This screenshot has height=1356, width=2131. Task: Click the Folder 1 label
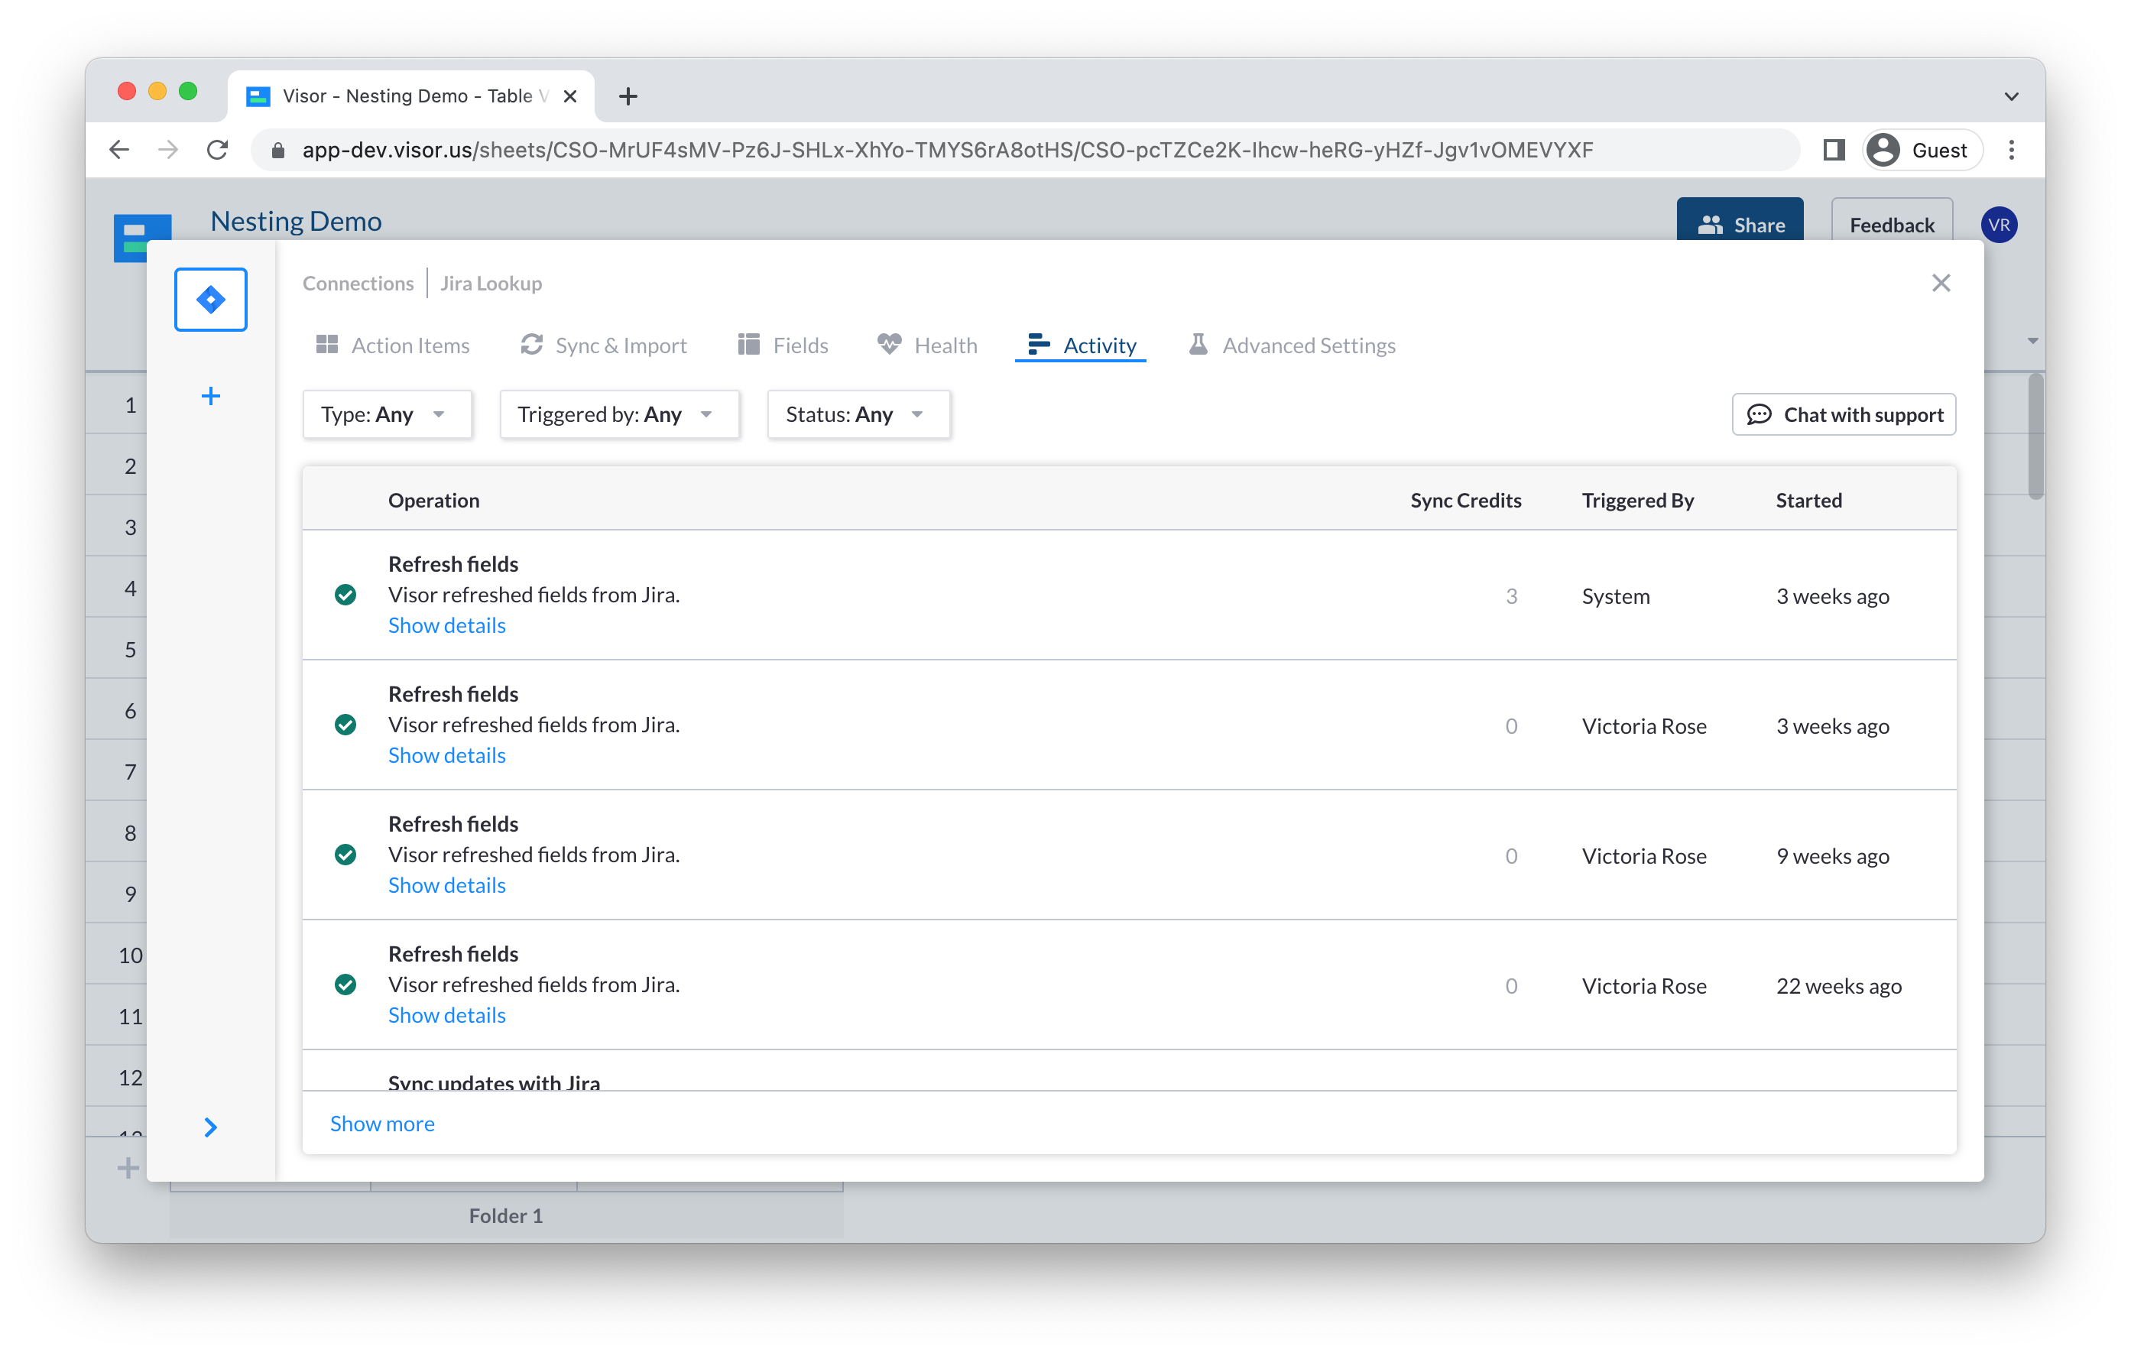505,1215
